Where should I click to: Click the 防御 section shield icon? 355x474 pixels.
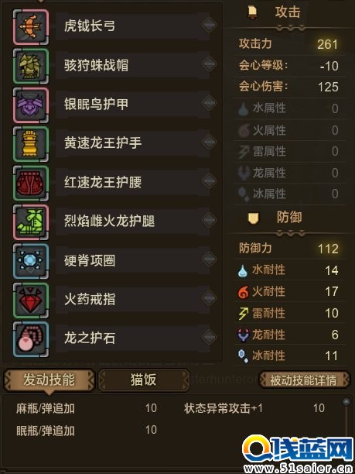point(253,218)
